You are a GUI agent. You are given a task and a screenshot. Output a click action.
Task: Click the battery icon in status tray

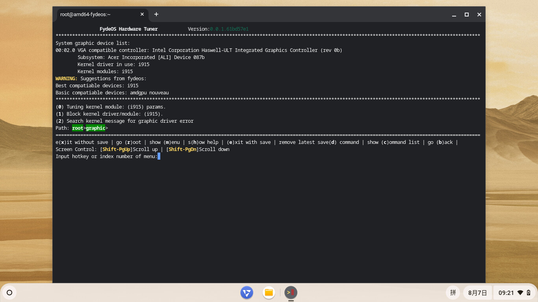(529, 293)
